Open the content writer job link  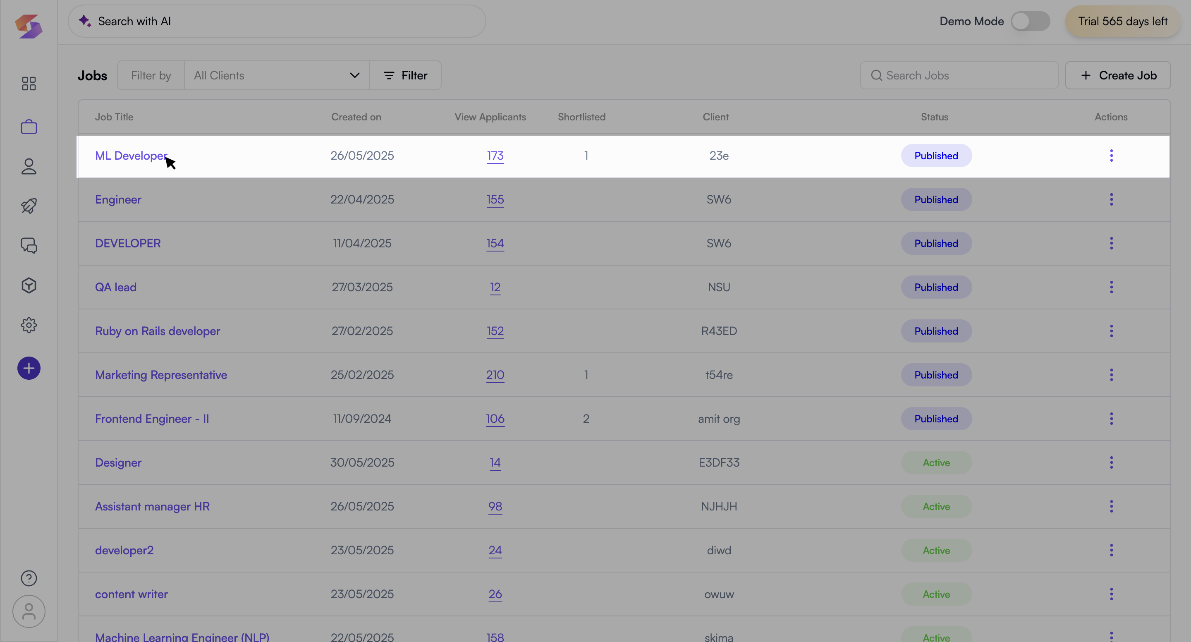coord(132,594)
